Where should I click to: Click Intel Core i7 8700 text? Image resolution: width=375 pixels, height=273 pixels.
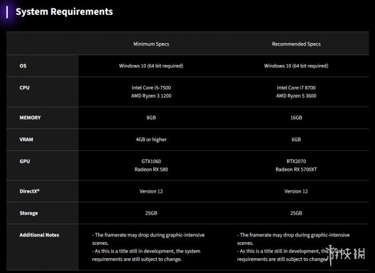coord(296,87)
